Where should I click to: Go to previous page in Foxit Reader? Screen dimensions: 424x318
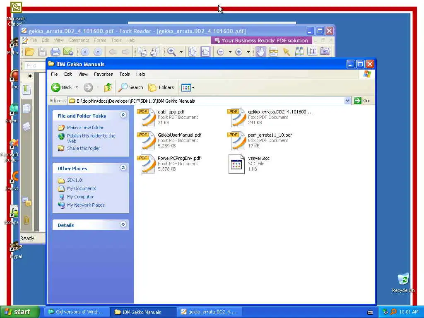[85, 52]
